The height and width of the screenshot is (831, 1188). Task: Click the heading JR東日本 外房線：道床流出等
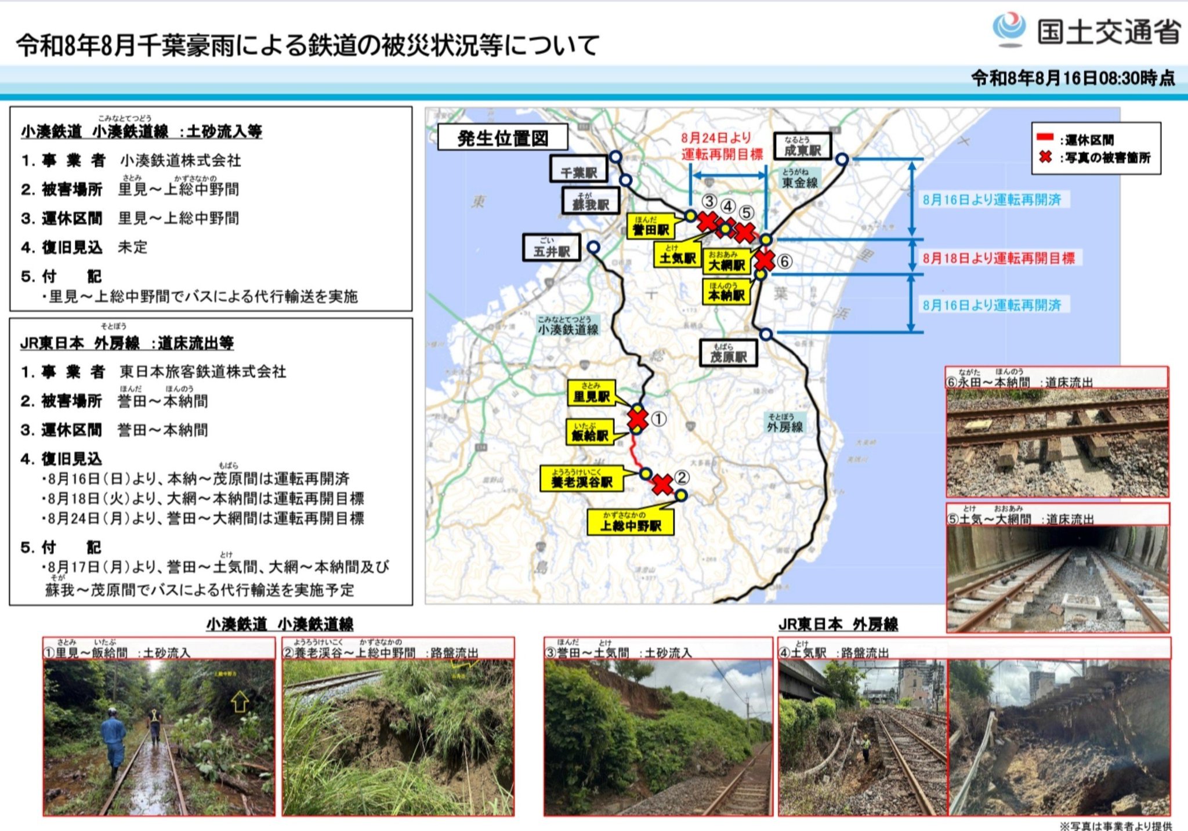[127, 343]
